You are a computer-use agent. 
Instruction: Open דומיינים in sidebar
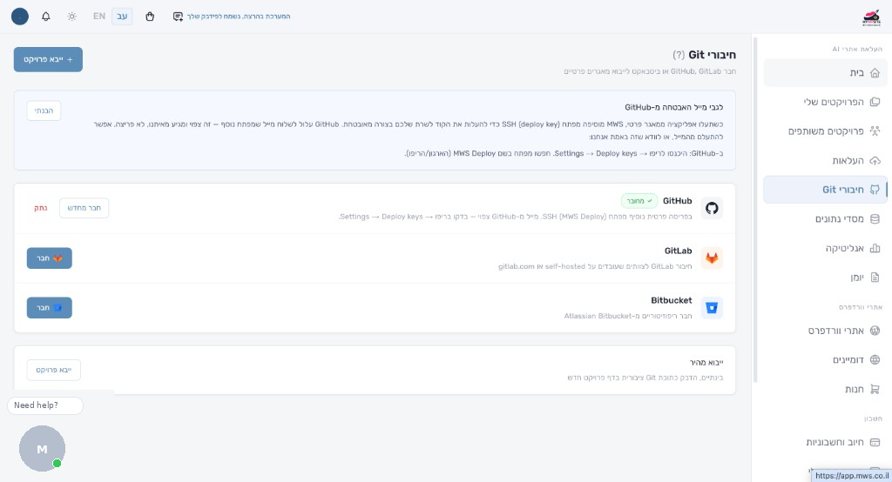coord(825,360)
